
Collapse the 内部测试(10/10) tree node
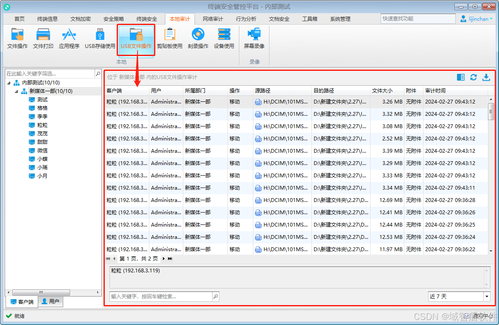click(9, 83)
